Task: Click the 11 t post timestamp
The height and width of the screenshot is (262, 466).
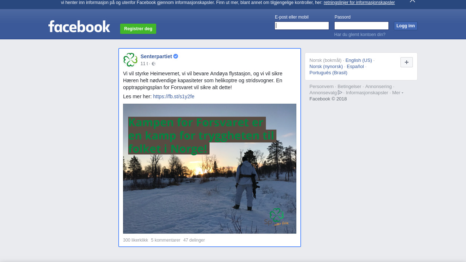Action: [x=144, y=64]
